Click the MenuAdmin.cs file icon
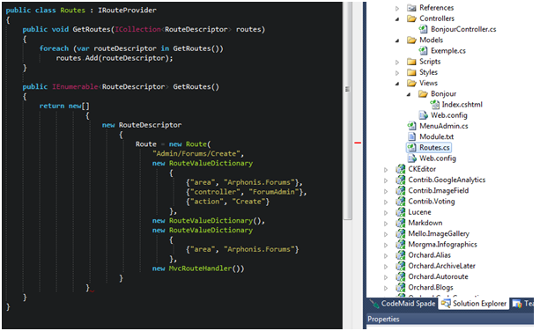 [411, 126]
